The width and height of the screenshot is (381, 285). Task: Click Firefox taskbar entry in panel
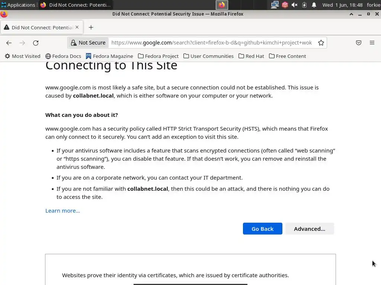pos(76,5)
